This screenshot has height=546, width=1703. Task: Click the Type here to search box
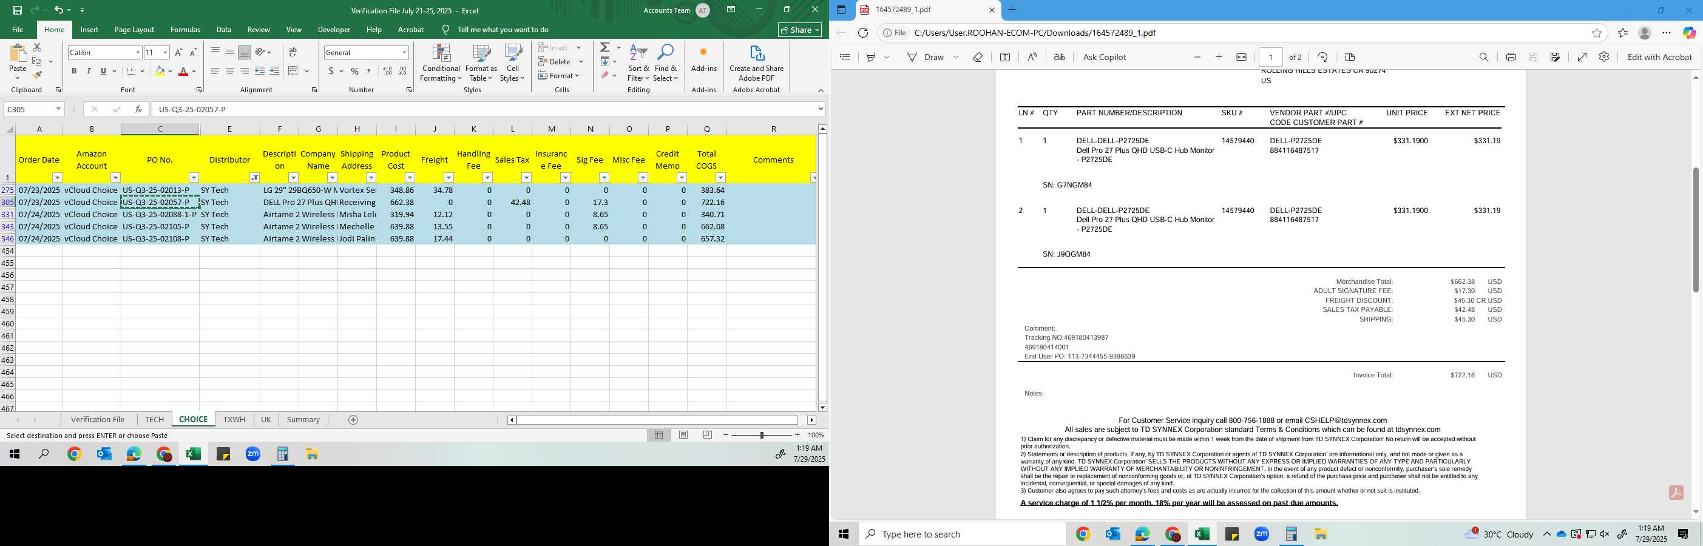(x=963, y=534)
